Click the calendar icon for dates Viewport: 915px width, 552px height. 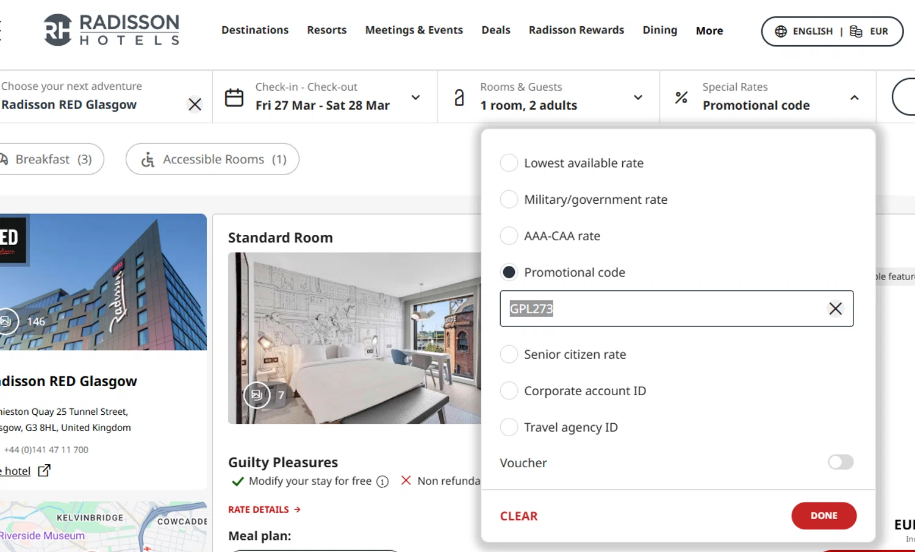click(234, 98)
